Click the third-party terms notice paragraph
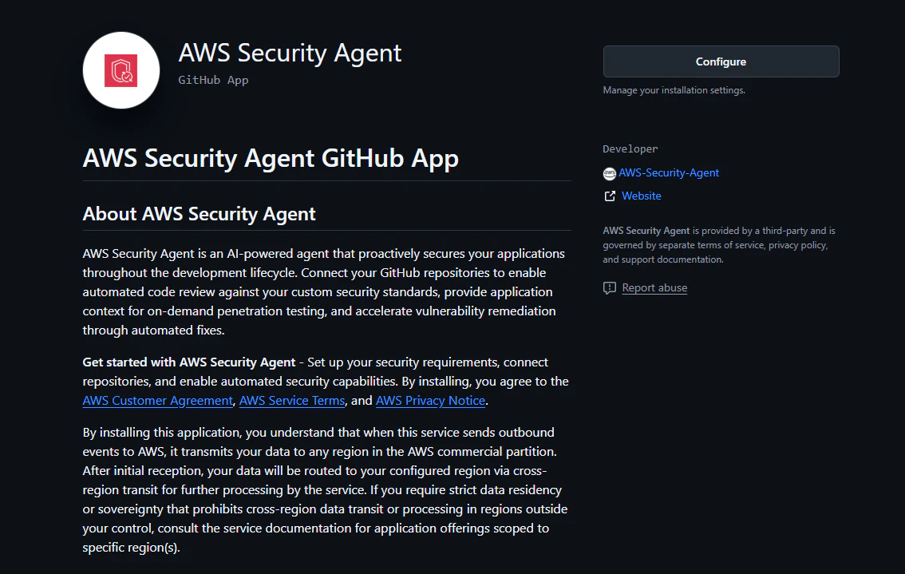The width and height of the screenshot is (905, 574). pyautogui.click(x=719, y=245)
